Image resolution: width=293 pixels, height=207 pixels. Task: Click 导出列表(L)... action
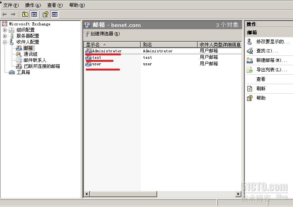272,70
